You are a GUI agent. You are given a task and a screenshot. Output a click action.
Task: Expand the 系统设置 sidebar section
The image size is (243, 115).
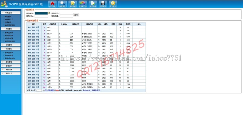point(11,69)
